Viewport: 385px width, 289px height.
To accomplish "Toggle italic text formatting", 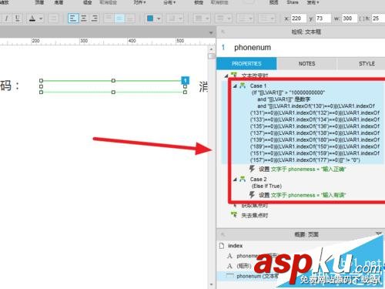I will (x=6, y=18).
